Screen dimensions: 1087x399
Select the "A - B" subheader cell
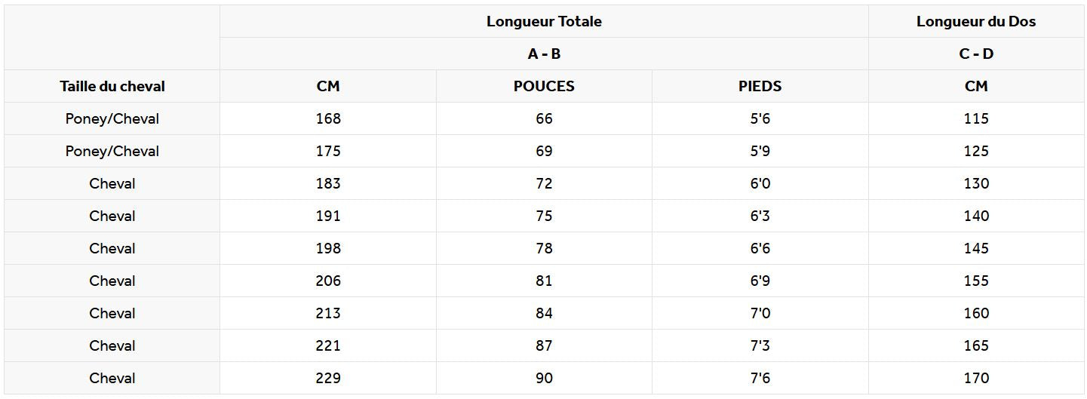point(544,54)
